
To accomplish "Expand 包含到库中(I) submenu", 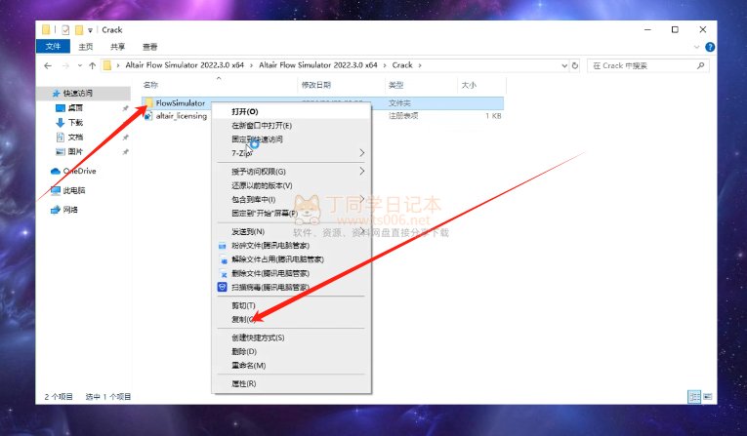I will point(291,199).
